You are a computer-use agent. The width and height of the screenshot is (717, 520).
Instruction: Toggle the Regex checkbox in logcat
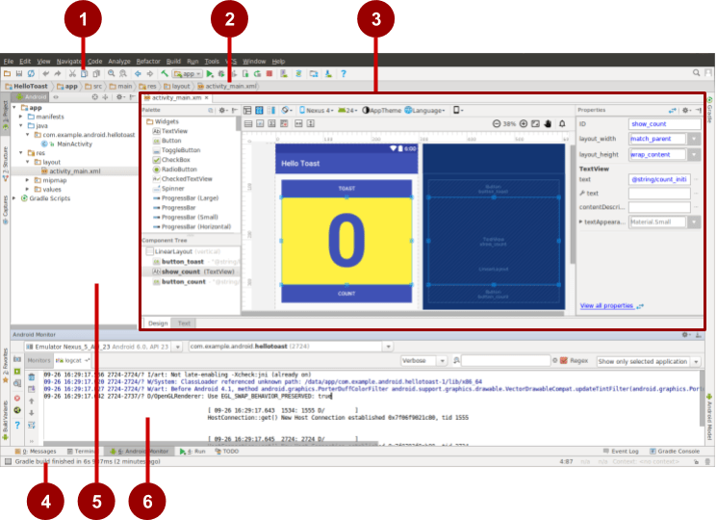pos(564,361)
